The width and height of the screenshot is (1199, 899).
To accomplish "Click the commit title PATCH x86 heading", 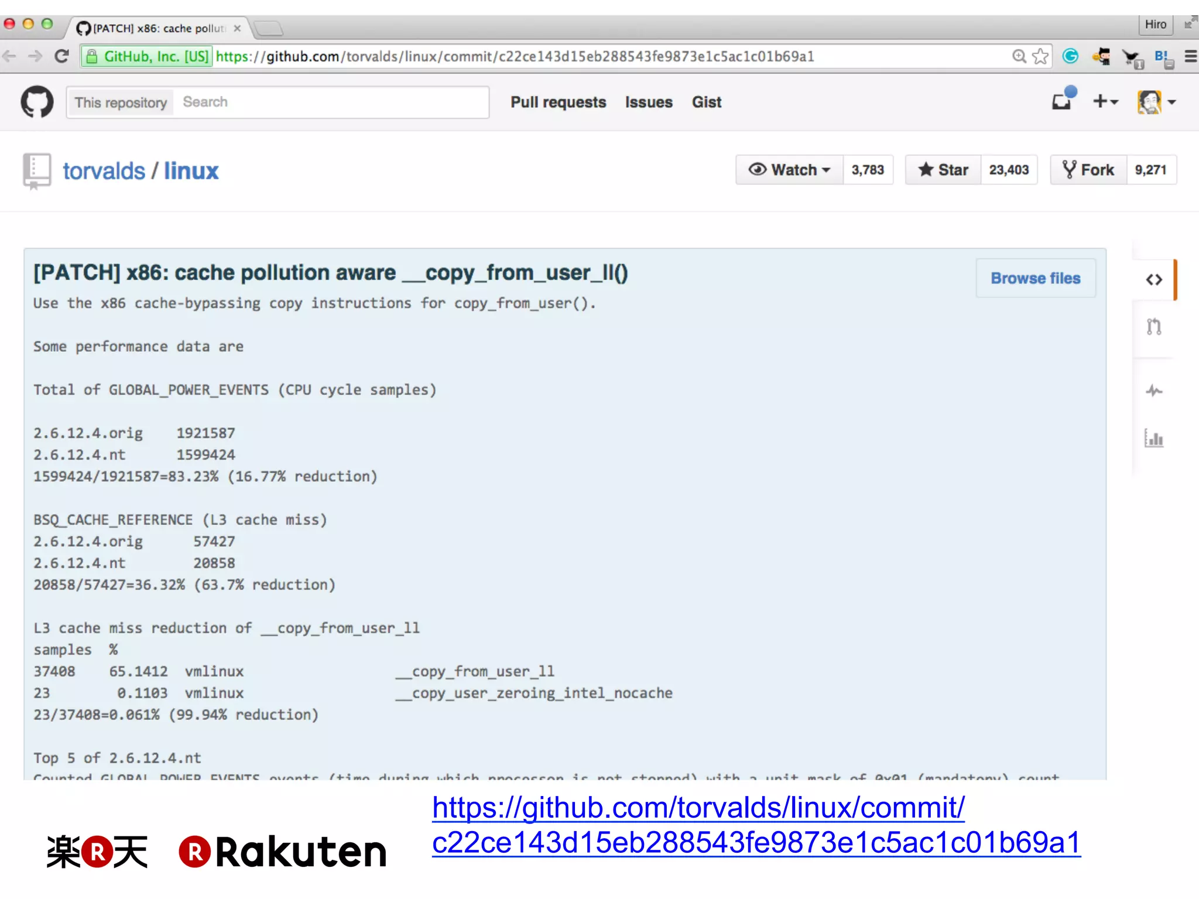I will coord(330,273).
